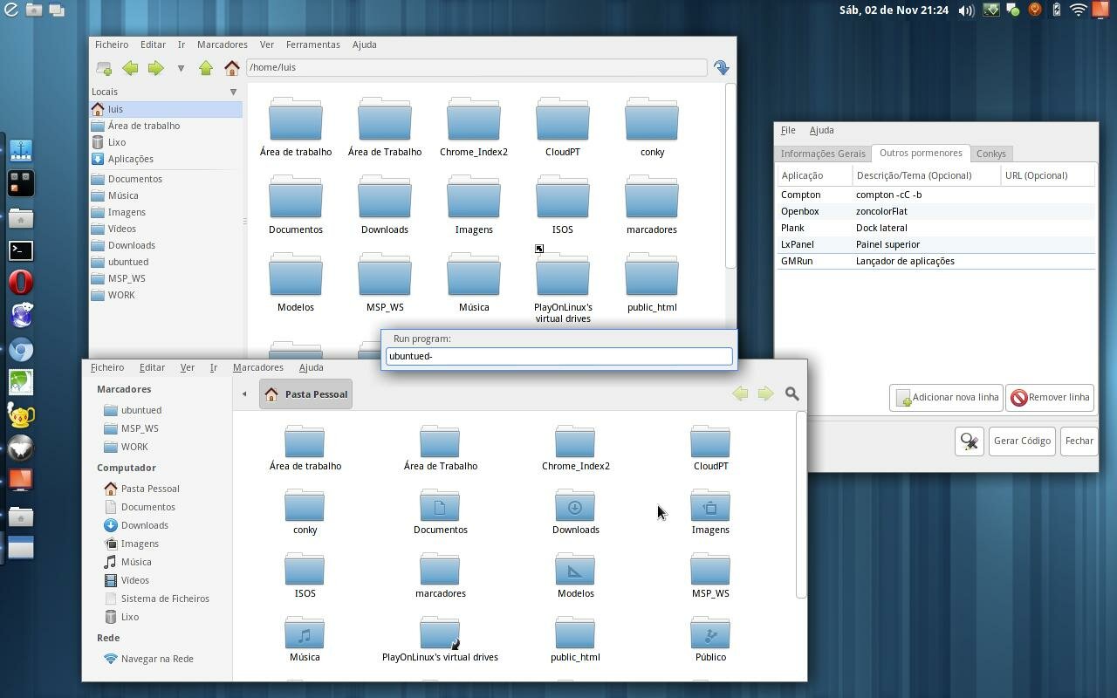Screen dimensions: 1117x698
Task: Click the Gerar Código button
Action: (1022, 441)
